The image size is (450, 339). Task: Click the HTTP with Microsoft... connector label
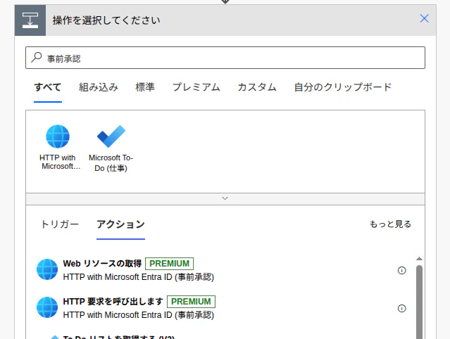[59, 162]
